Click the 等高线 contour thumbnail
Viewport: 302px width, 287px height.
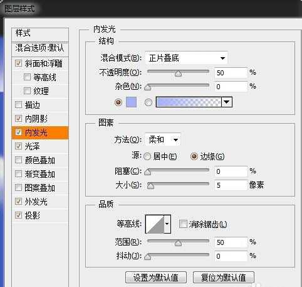[x=155, y=224]
